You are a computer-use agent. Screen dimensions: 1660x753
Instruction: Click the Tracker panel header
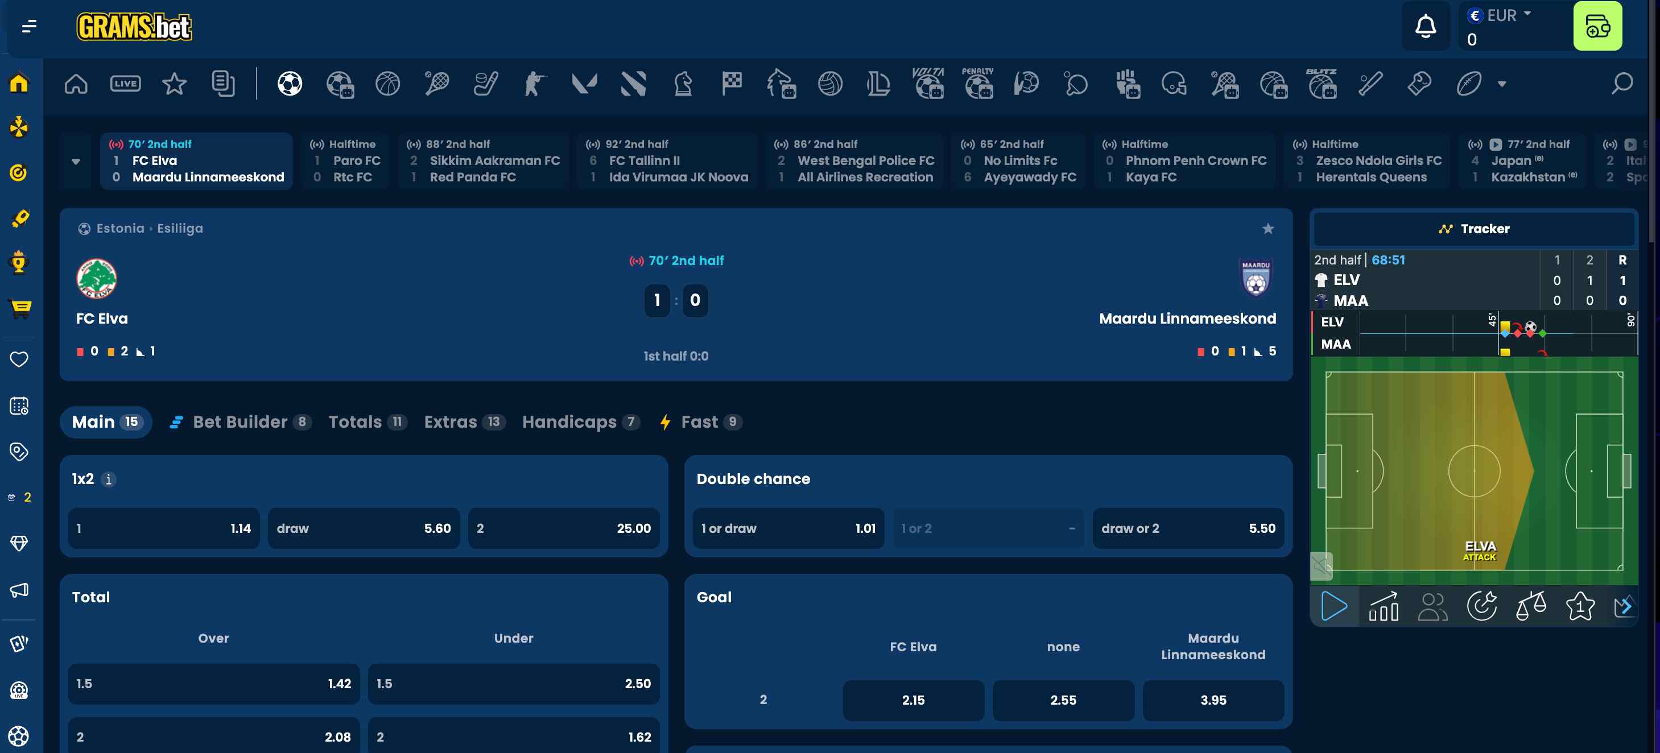point(1474,229)
